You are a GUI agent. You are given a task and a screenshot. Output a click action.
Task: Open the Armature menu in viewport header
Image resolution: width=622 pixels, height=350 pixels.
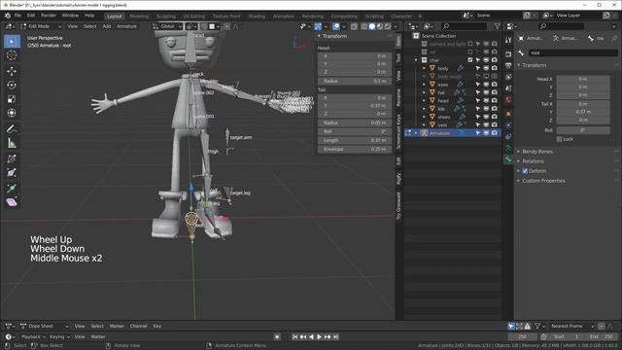(x=126, y=26)
